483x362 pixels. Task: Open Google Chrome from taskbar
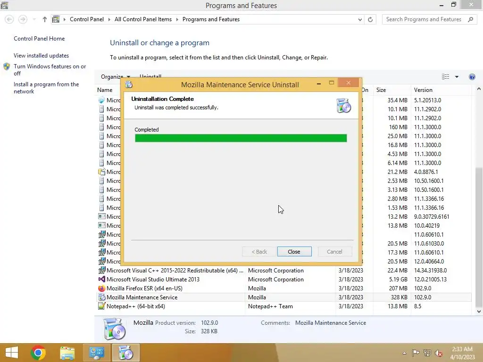[x=38, y=353]
